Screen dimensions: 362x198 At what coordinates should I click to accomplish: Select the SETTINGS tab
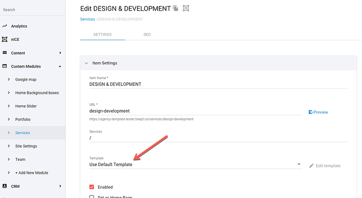tap(102, 35)
